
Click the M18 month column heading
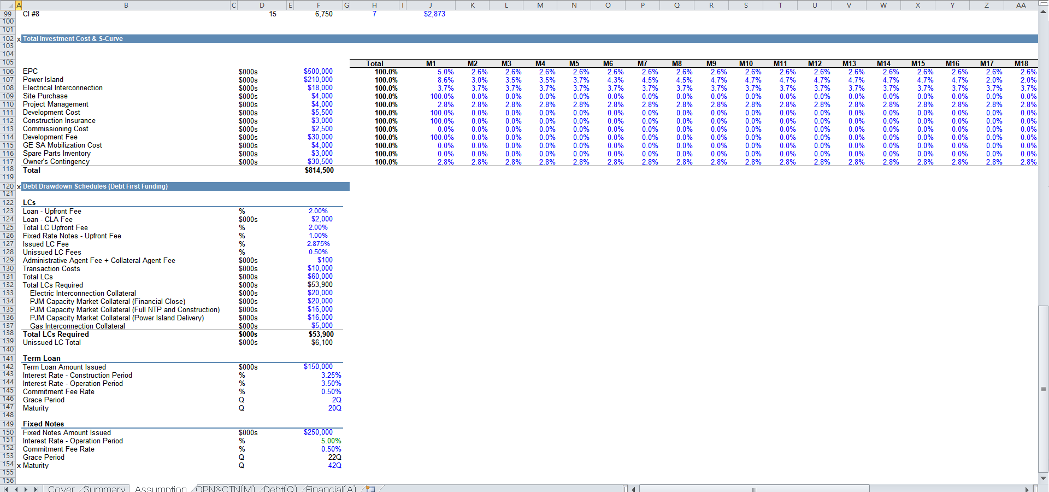pyautogui.click(x=1021, y=64)
